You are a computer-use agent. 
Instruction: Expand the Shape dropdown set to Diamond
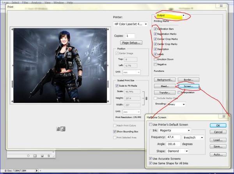(x=178, y=151)
